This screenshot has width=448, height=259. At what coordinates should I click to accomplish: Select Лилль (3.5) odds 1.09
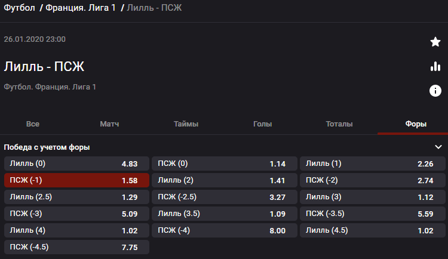tap(225, 214)
